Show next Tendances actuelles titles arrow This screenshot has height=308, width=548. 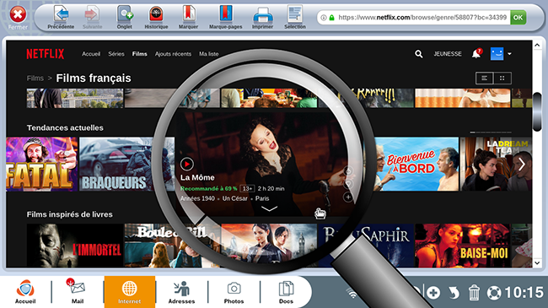522,165
